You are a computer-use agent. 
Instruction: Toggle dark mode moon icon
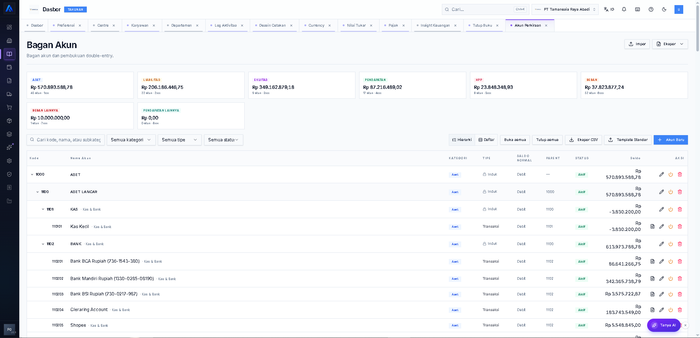[x=664, y=9]
